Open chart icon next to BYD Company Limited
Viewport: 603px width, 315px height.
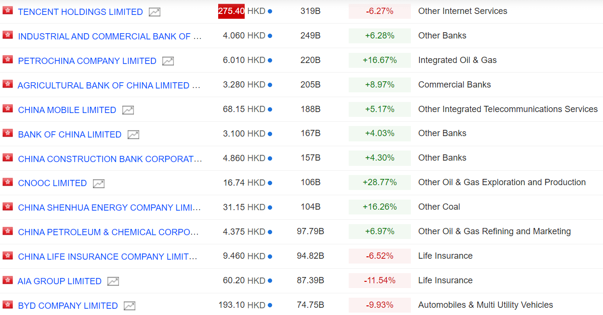pos(130,306)
